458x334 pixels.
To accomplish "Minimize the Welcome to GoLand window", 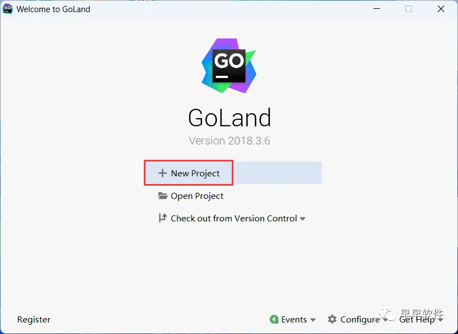I will [x=377, y=9].
